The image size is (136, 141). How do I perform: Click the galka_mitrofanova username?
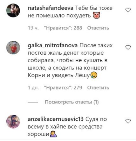tap(53, 45)
